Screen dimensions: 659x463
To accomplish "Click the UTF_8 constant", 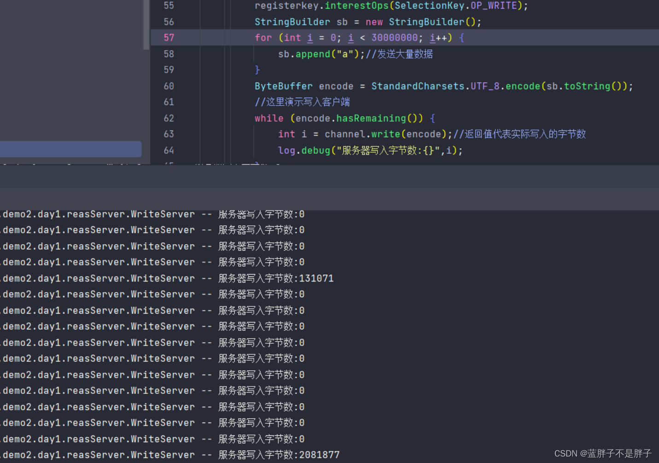I will click(x=485, y=86).
